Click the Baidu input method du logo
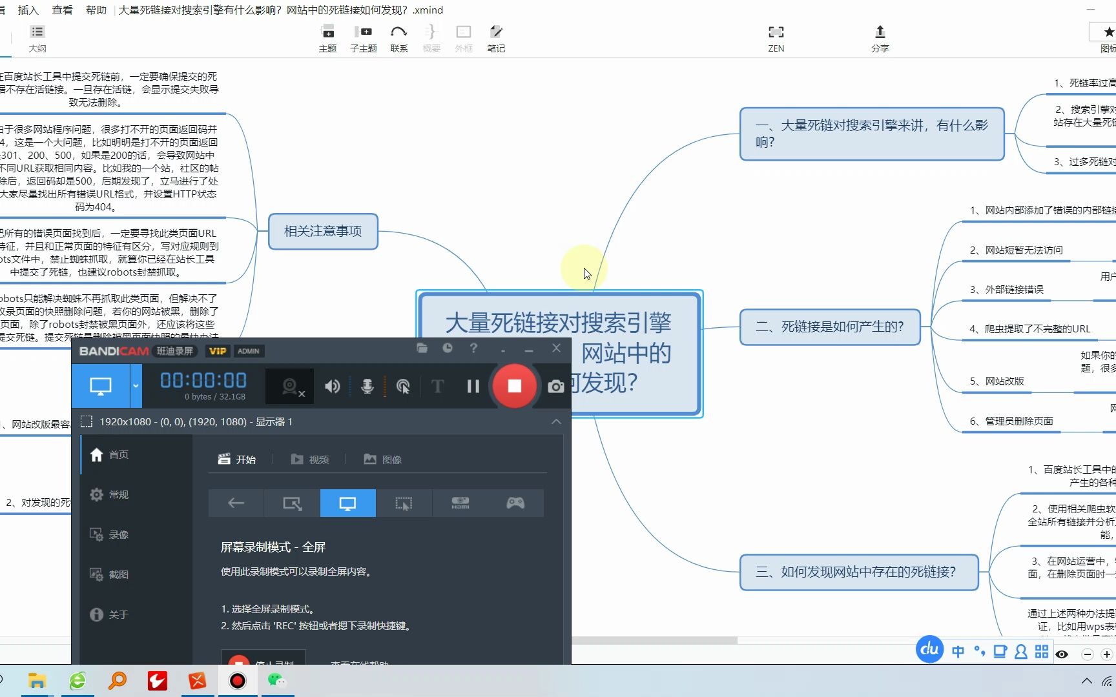1116x697 pixels. pos(930,649)
